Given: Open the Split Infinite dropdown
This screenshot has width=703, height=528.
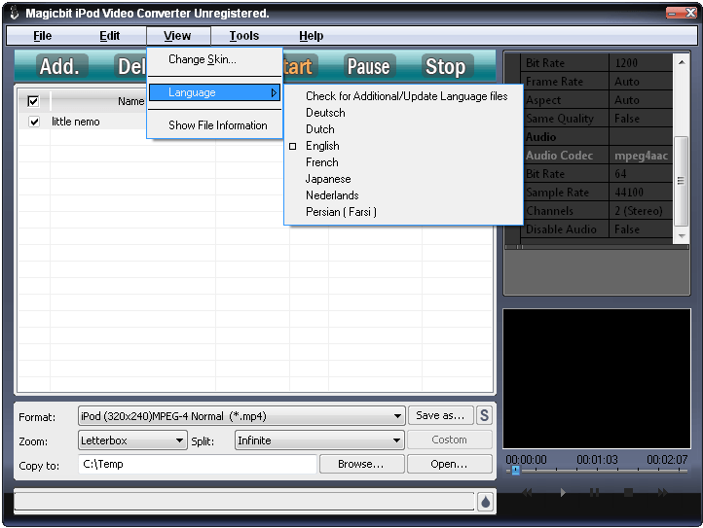Looking at the screenshot, I should (x=396, y=440).
